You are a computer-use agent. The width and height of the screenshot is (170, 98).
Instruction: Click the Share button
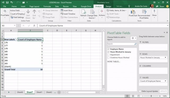click(x=160, y=6)
